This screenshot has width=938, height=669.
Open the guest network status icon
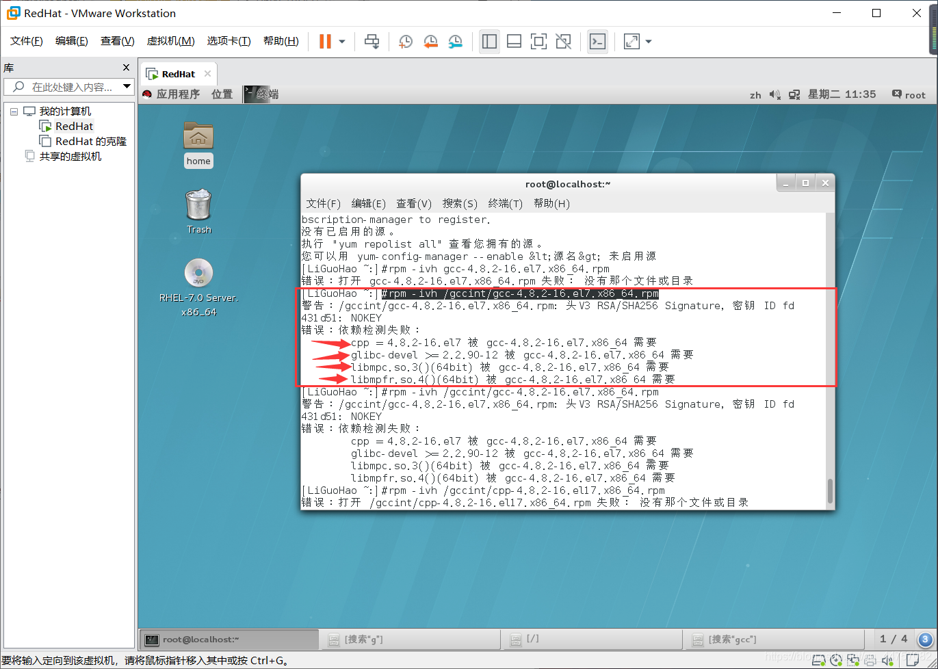(x=794, y=94)
